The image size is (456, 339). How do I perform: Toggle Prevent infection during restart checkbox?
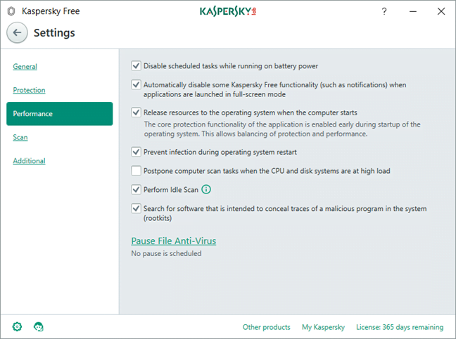click(x=136, y=151)
